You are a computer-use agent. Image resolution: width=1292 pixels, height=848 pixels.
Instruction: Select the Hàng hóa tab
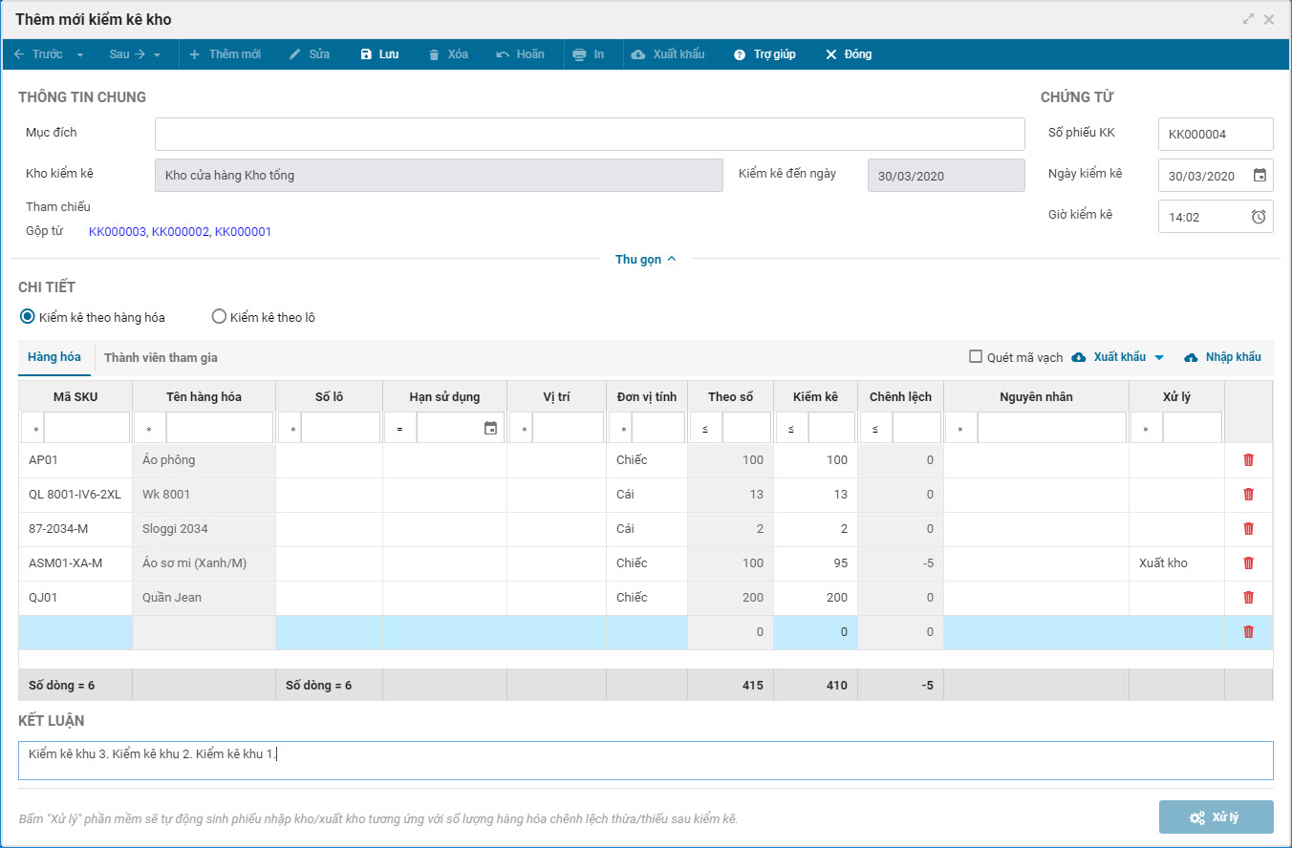click(x=54, y=357)
